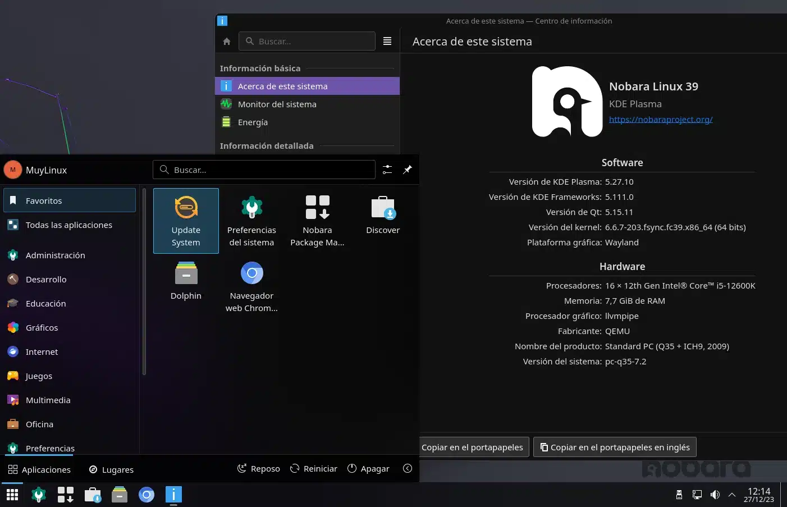Open Discover from the taskbar

[x=93, y=495]
